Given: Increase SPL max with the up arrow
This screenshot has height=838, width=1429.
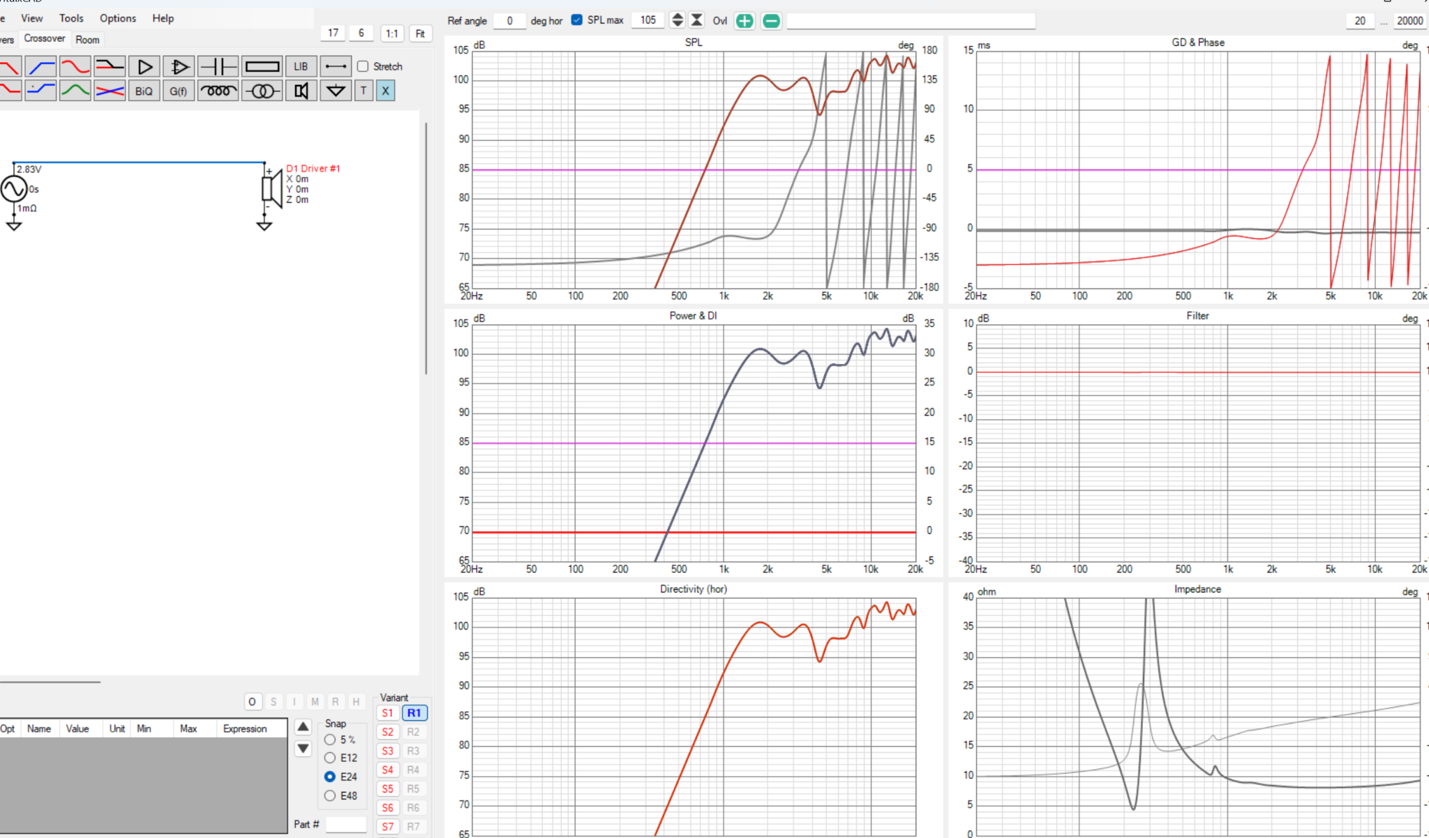Looking at the screenshot, I should [677, 16].
